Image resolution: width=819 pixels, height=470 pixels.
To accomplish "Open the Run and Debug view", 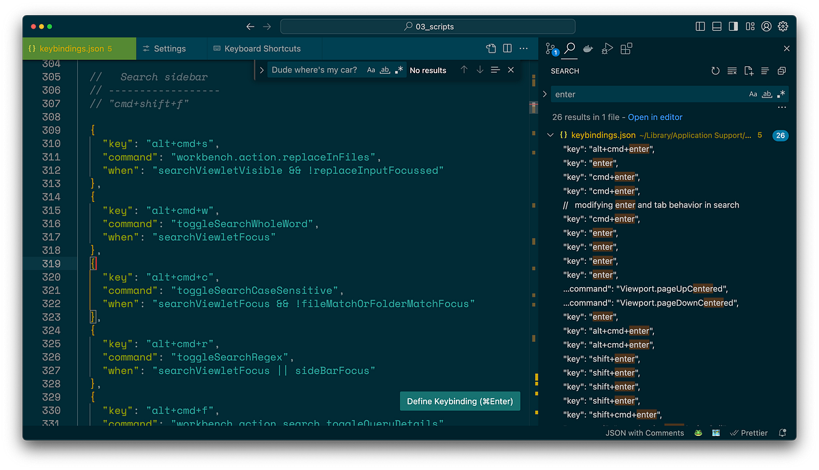I will coord(607,49).
